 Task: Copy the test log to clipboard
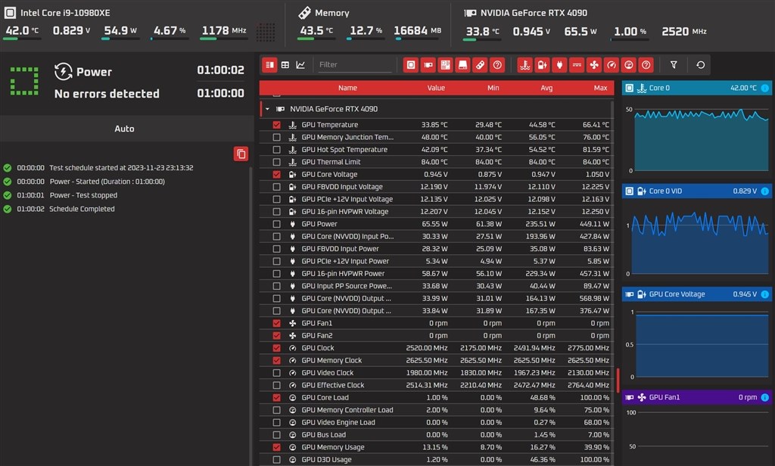(x=241, y=154)
